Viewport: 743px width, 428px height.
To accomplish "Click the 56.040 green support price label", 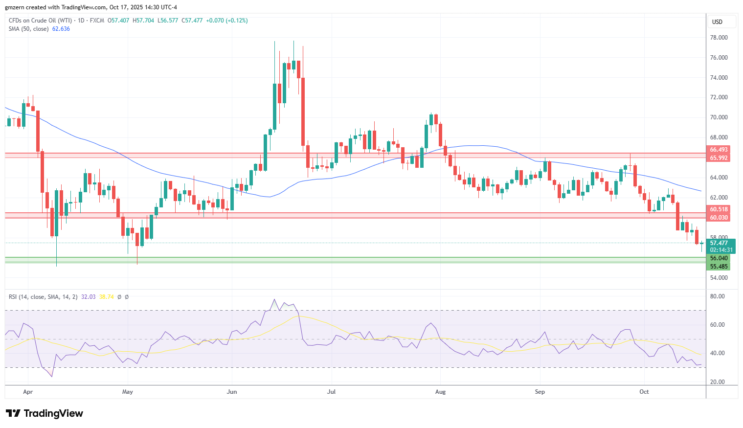I will pyautogui.click(x=719, y=258).
